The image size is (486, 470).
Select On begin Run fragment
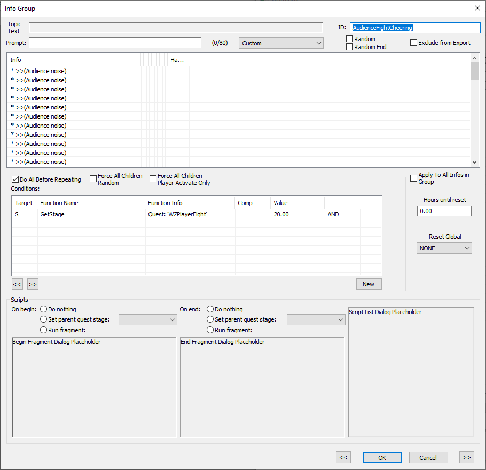click(x=43, y=330)
